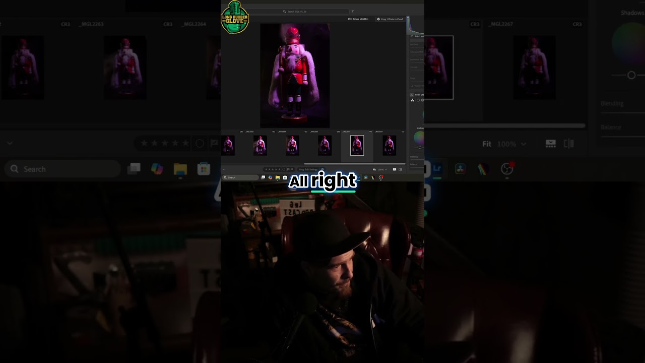The height and width of the screenshot is (363, 645).
Task: Open the filter funnel beside search
Action: pyautogui.click(x=353, y=11)
